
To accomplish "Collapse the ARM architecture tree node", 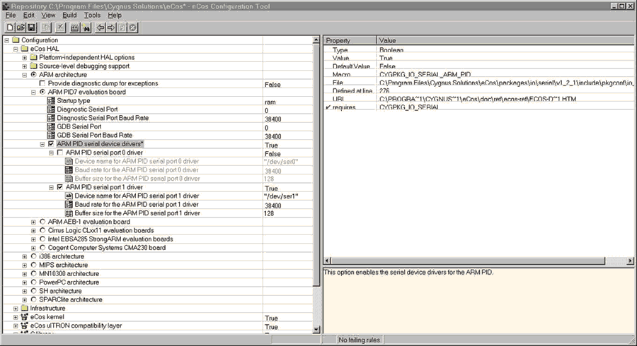I will click(24, 74).
